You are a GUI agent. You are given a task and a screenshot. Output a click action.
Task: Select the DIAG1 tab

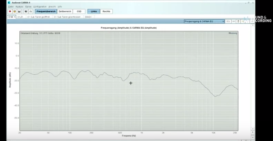(88, 17)
